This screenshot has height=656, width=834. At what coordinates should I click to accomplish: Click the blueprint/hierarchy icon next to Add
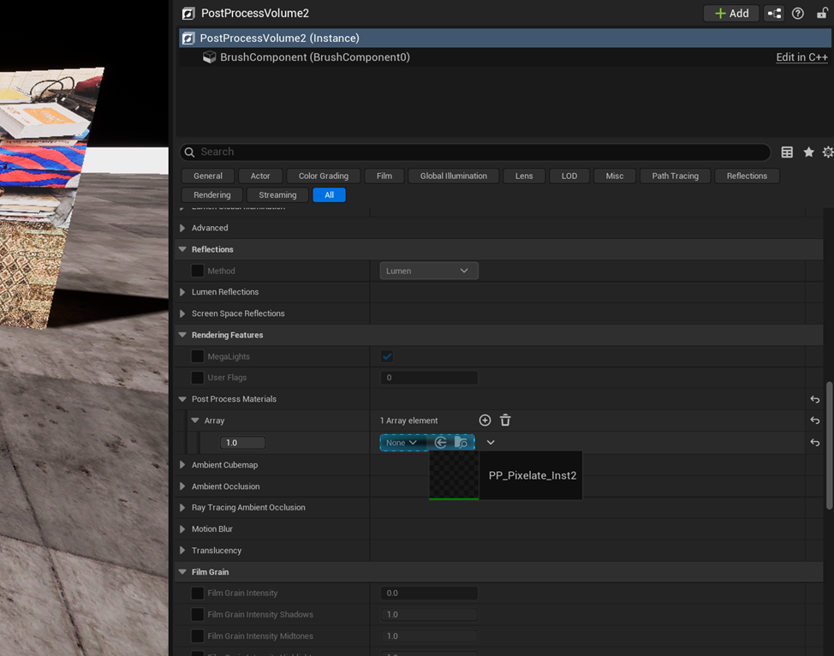coord(774,13)
